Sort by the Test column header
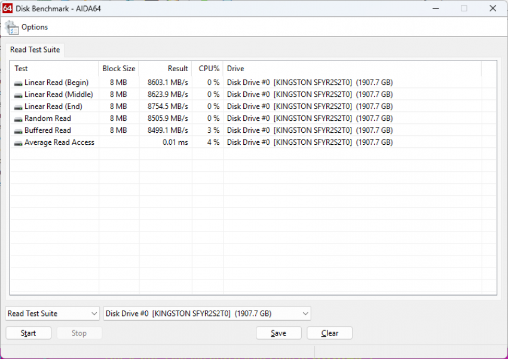The width and height of the screenshot is (508, 359). (x=54, y=68)
